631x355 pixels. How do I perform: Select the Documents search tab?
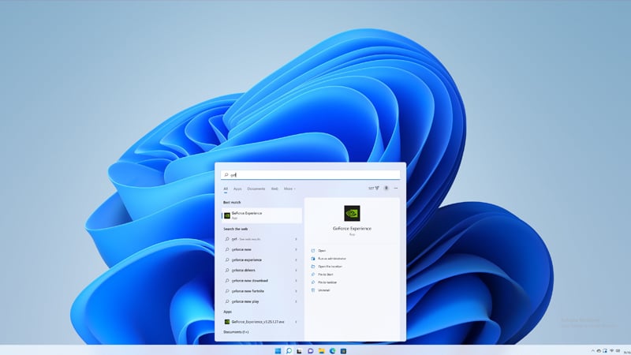[x=256, y=189]
